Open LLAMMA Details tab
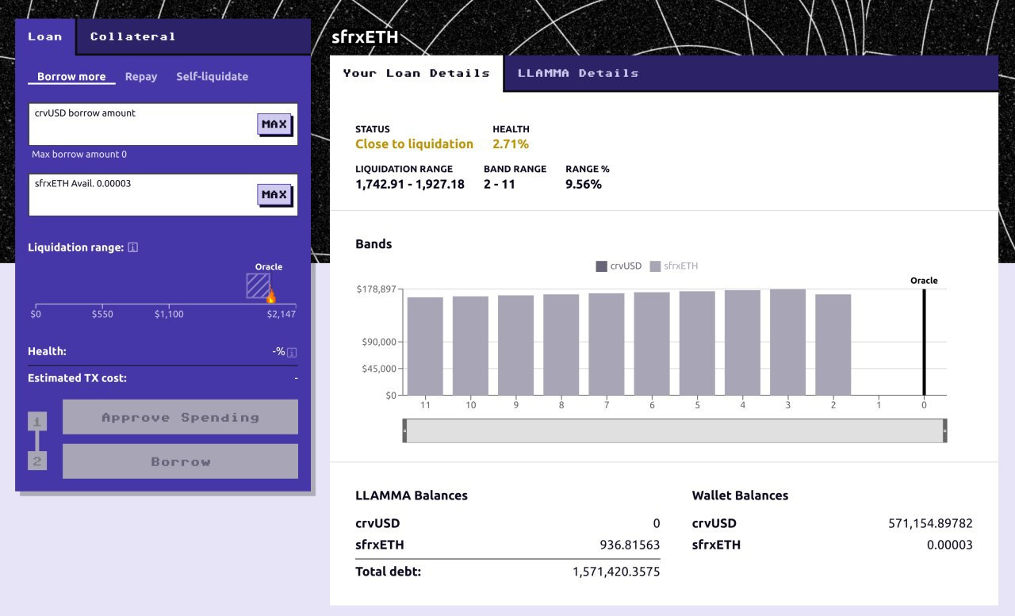This screenshot has width=1015, height=616. [x=578, y=73]
